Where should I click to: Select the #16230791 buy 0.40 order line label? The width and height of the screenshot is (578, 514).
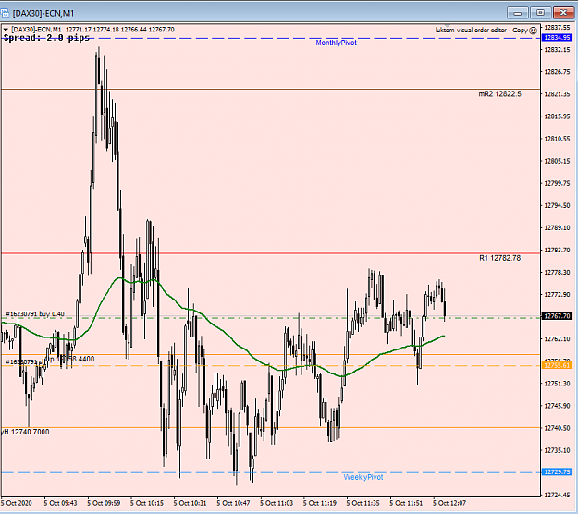(35, 314)
